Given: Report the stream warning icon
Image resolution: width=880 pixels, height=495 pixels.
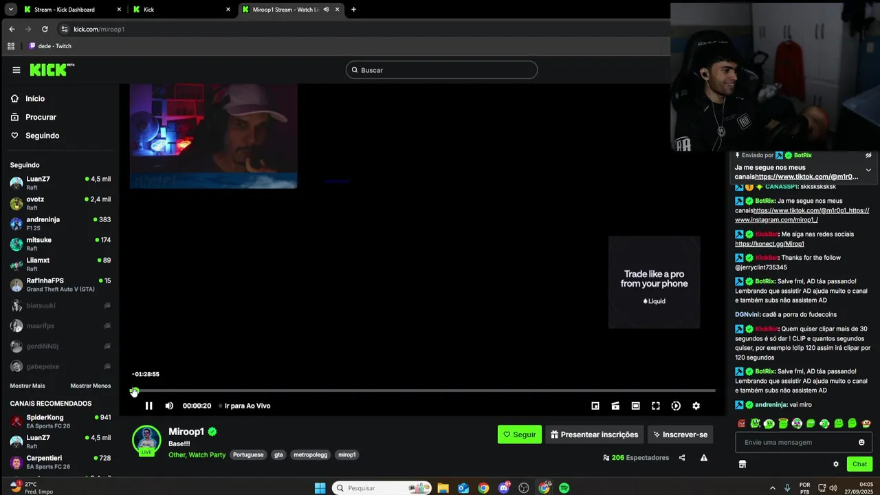Looking at the screenshot, I should (x=703, y=457).
